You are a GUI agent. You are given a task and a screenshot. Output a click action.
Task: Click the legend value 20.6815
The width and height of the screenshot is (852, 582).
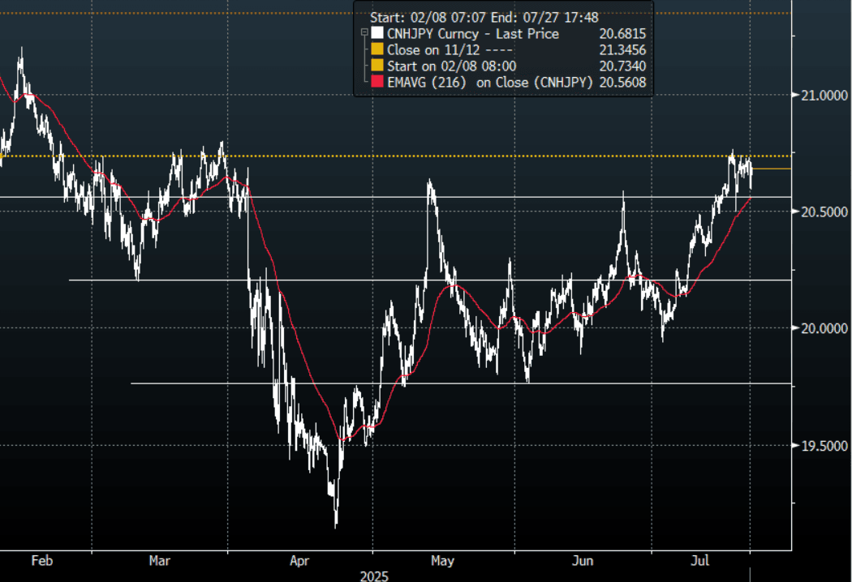click(x=622, y=34)
